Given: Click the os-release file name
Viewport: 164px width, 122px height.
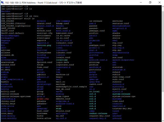Looking at the screenshot, I should point(96,21).
